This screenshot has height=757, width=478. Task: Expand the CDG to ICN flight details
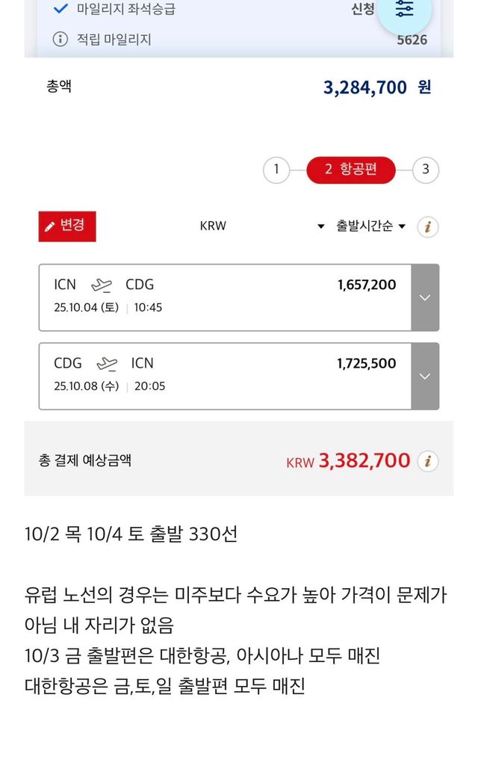pyautogui.click(x=425, y=376)
